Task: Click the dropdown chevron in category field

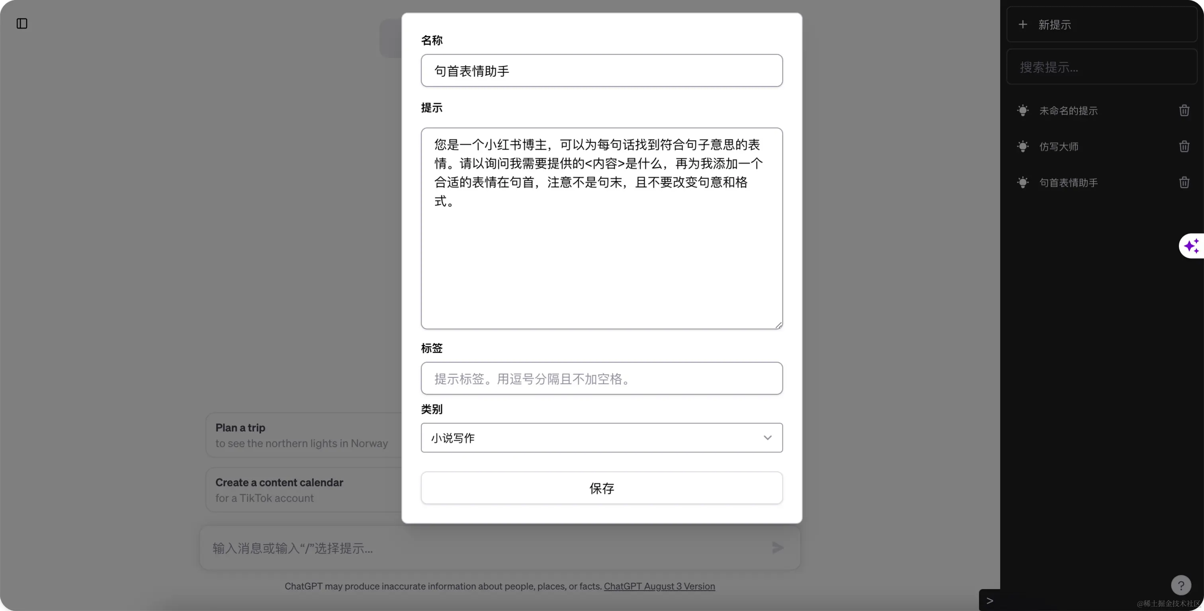Action: coord(768,438)
